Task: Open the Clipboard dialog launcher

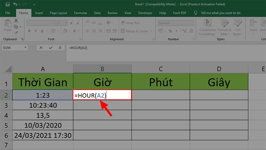Action: (22, 39)
